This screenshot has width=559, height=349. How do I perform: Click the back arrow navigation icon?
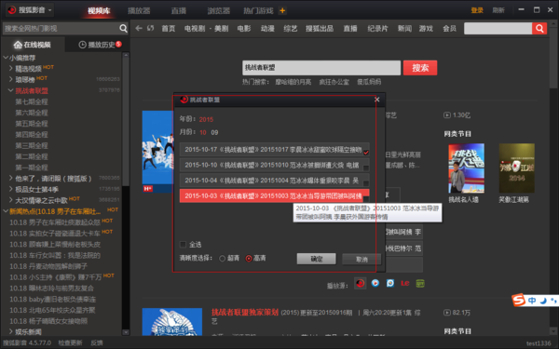point(139,28)
